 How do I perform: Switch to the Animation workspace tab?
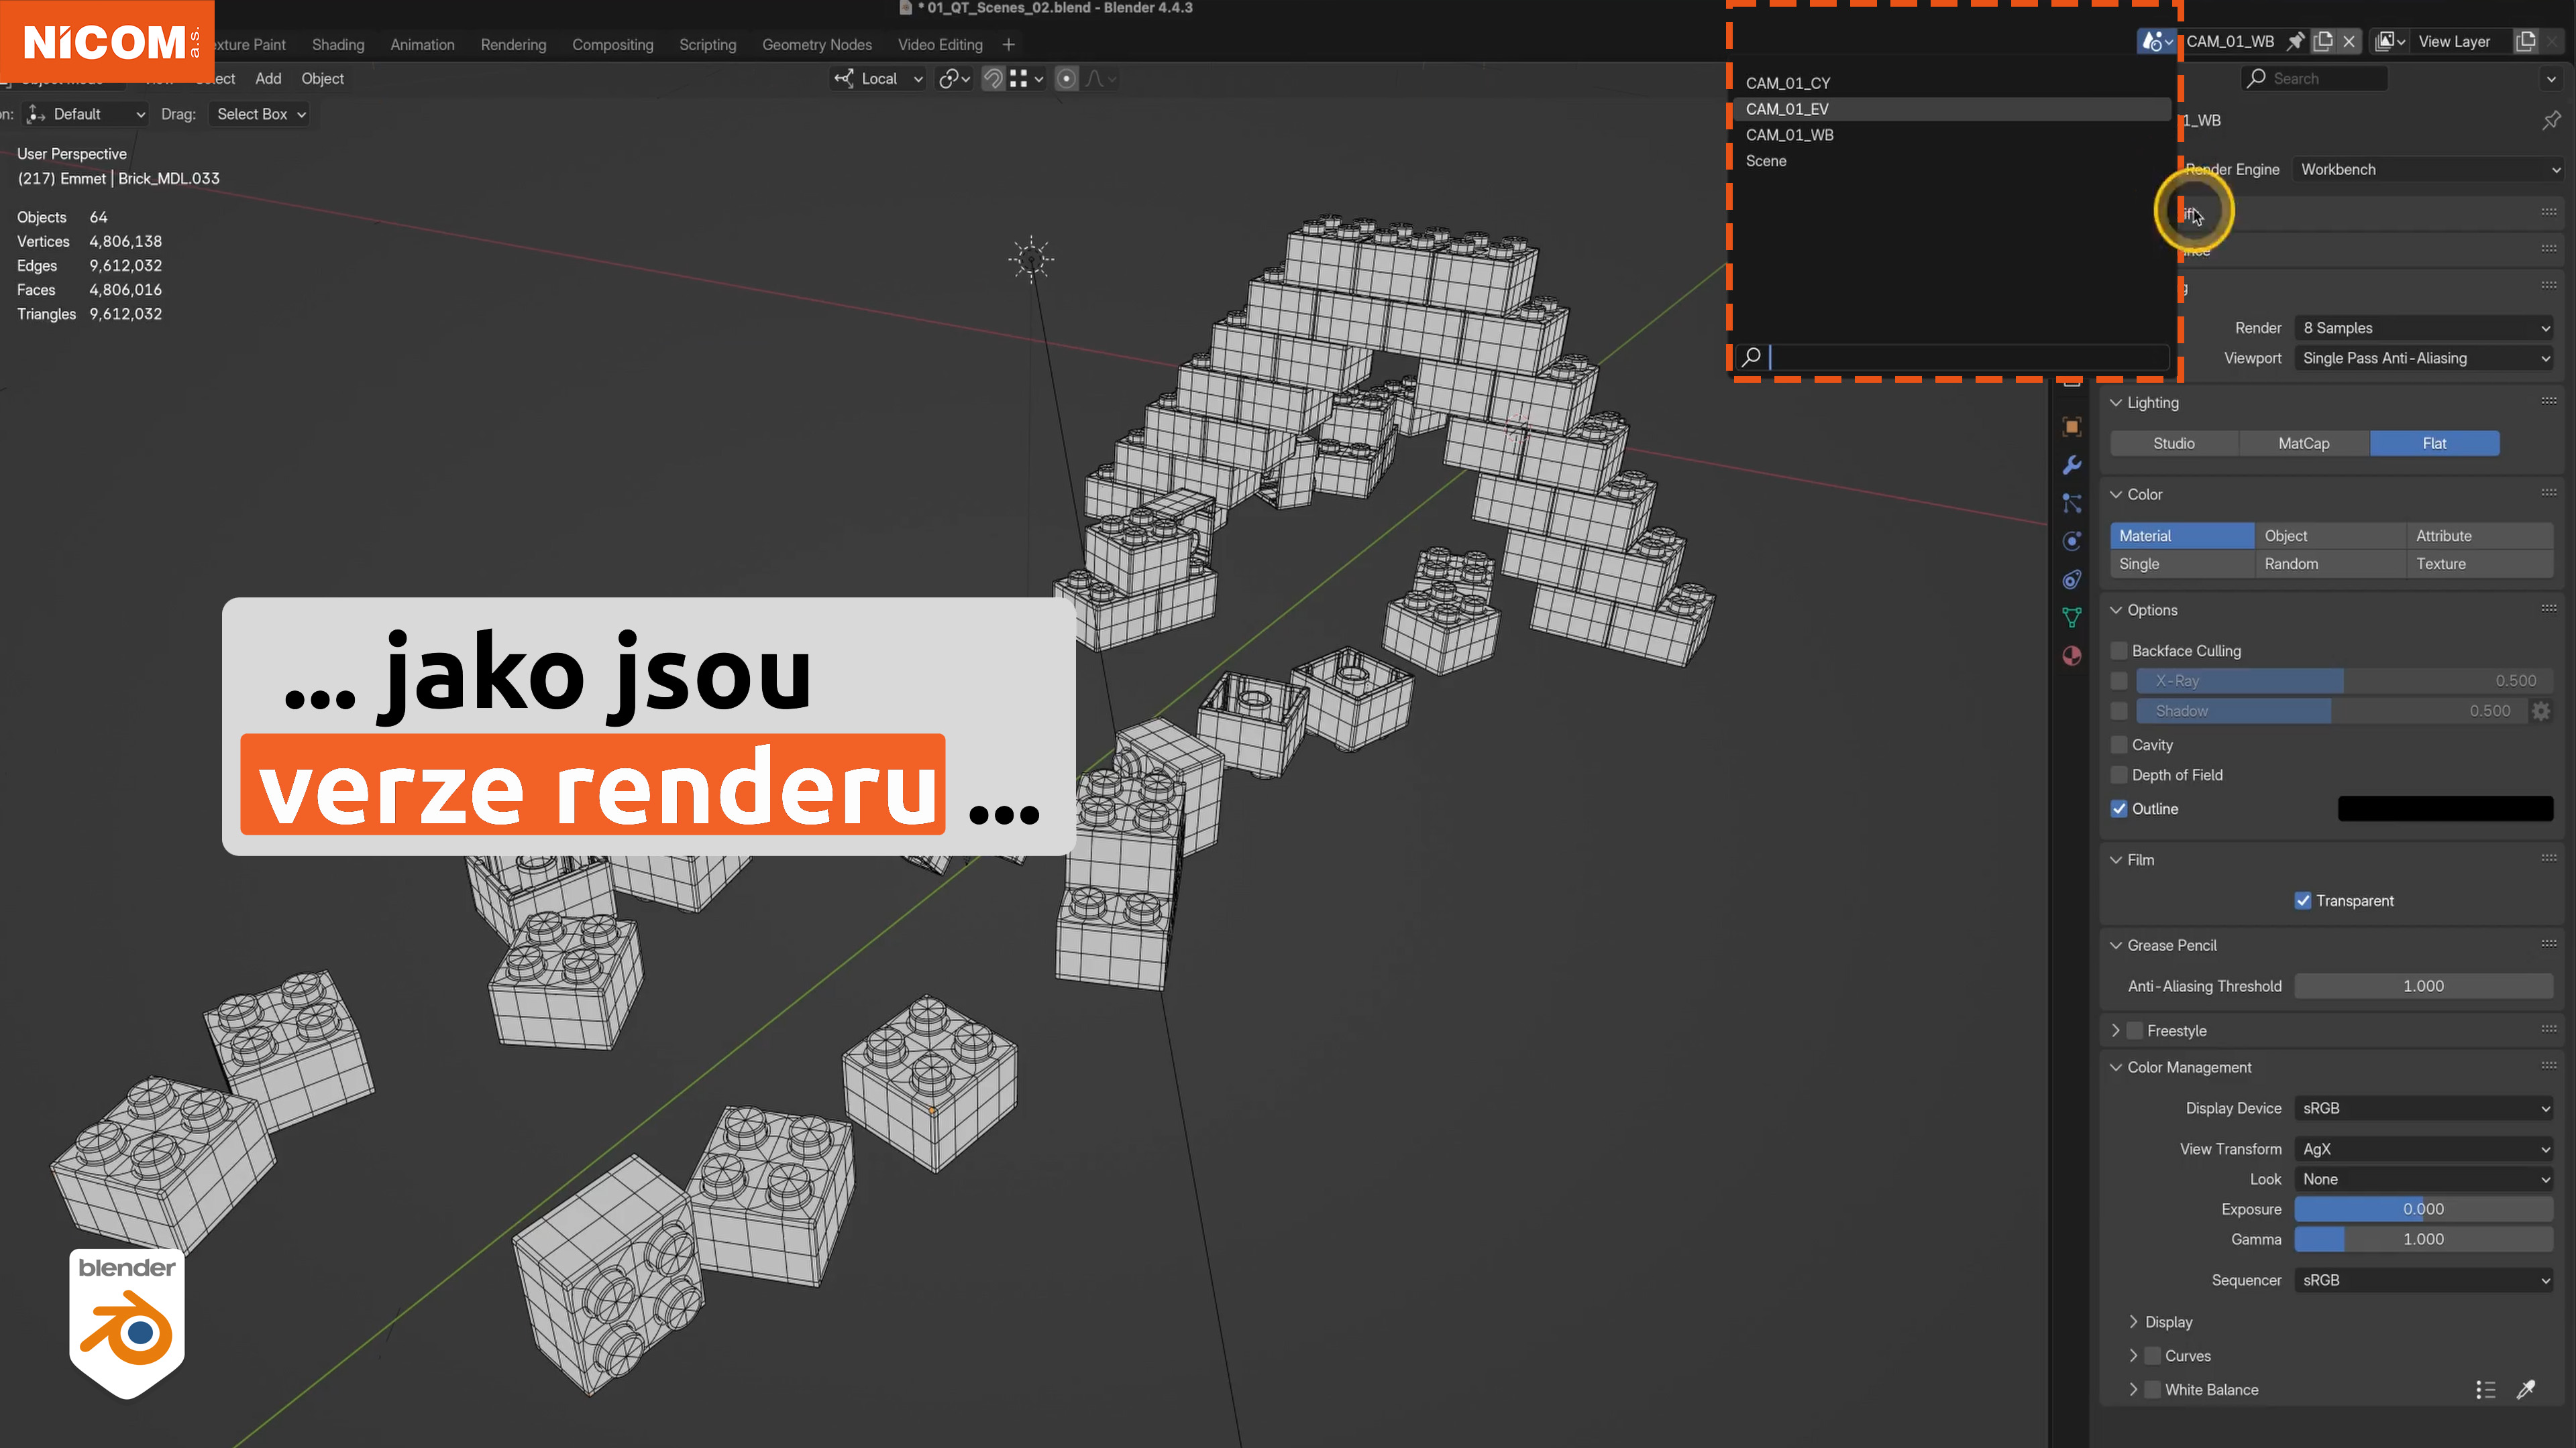[422, 44]
